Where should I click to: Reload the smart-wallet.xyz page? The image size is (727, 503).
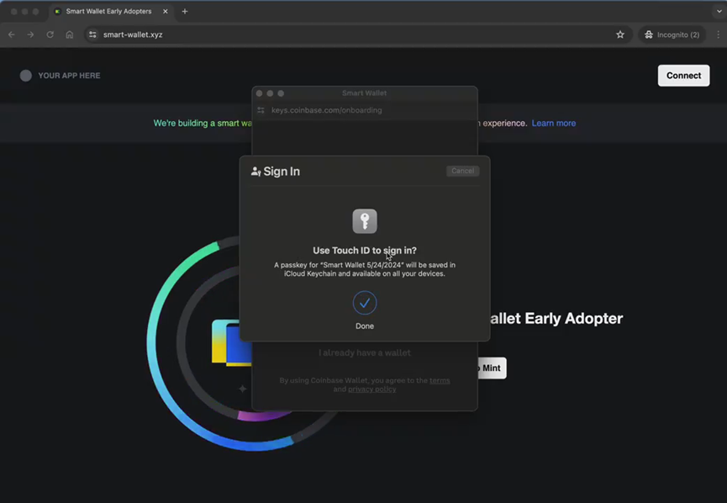pos(50,34)
